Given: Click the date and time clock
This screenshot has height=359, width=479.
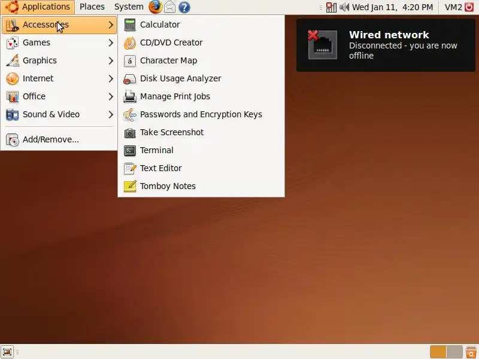Looking at the screenshot, I should point(393,7).
